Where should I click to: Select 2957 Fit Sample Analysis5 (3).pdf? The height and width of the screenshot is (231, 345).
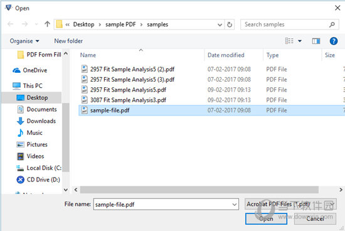point(132,80)
